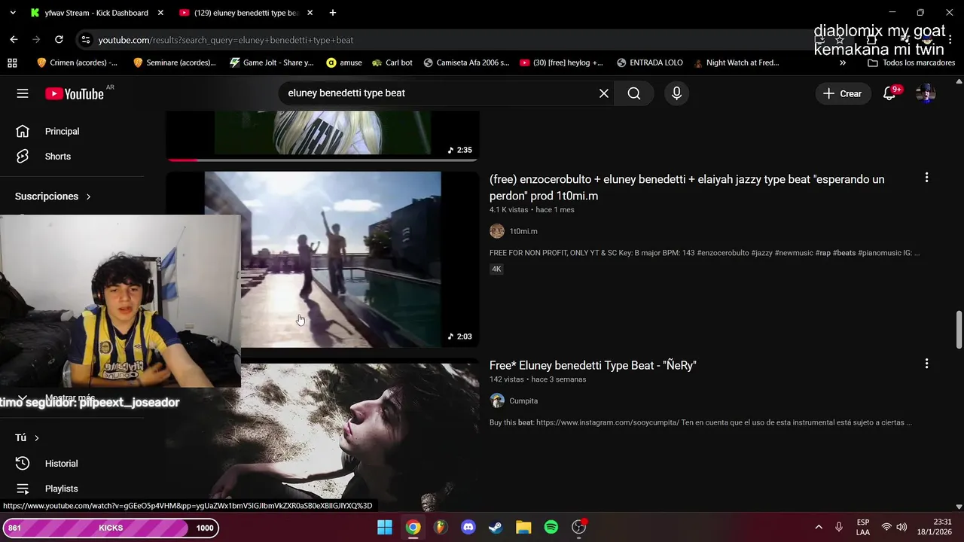Open Chrome from the taskbar
Viewport: 964px width, 542px height.
click(413, 527)
